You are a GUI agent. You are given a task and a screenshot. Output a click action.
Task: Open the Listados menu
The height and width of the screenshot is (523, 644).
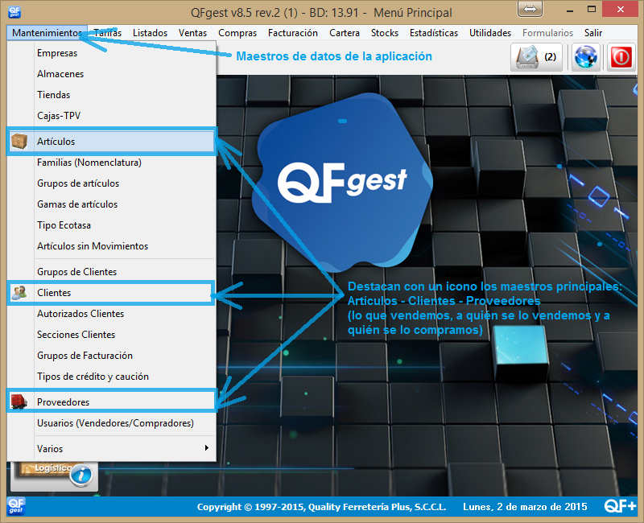150,33
